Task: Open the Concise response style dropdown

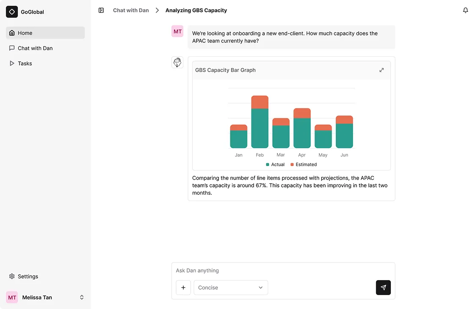Action: click(230, 287)
